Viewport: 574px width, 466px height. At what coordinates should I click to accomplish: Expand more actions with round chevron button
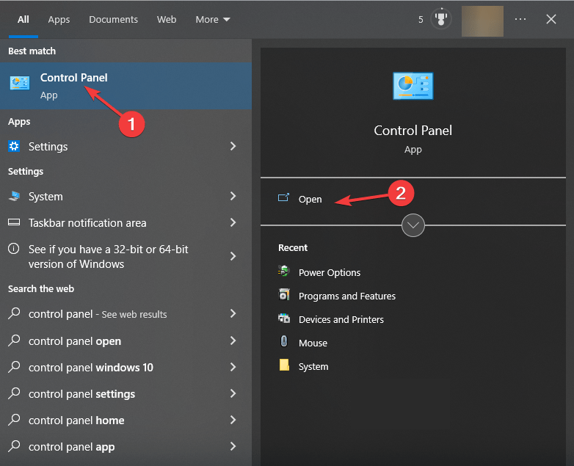[413, 225]
